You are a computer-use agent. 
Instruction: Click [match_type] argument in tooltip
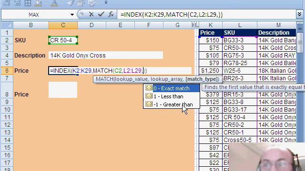[x=202, y=79]
